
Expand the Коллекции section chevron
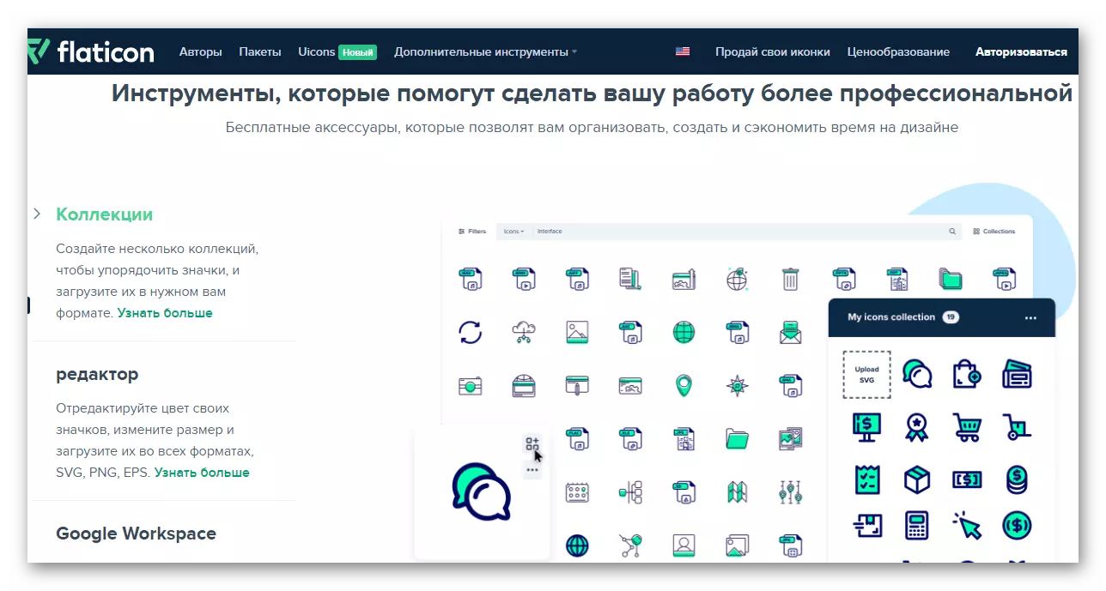pyautogui.click(x=37, y=214)
